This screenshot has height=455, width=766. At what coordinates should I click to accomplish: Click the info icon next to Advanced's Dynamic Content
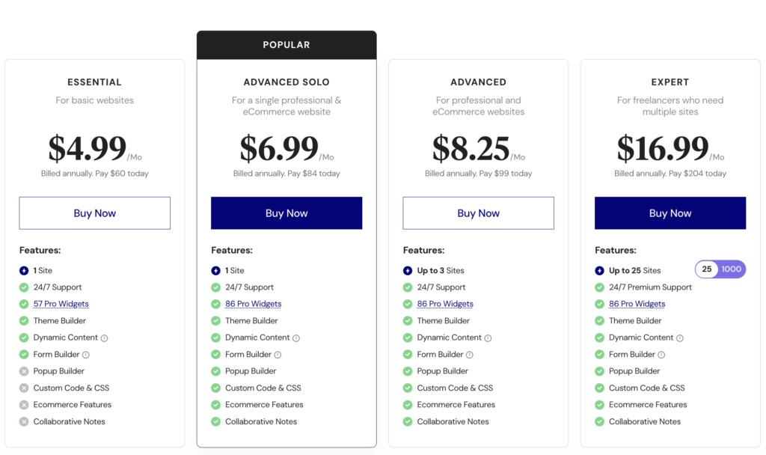coord(487,338)
